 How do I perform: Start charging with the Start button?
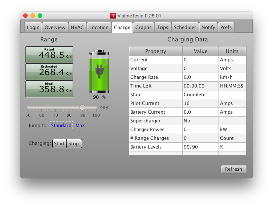pyautogui.click(x=60, y=143)
